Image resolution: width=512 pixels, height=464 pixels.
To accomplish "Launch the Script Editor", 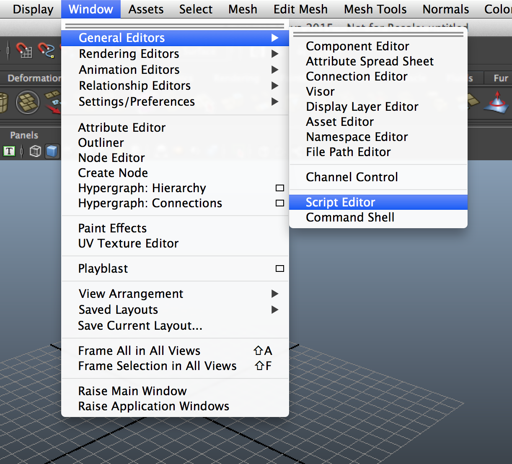I will point(341,202).
